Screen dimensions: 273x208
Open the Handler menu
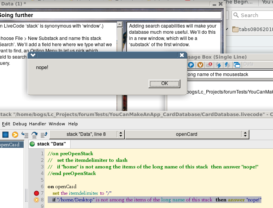point(38,124)
